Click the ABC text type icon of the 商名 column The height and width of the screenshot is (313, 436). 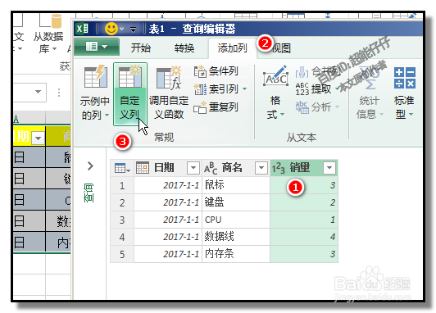click(211, 168)
